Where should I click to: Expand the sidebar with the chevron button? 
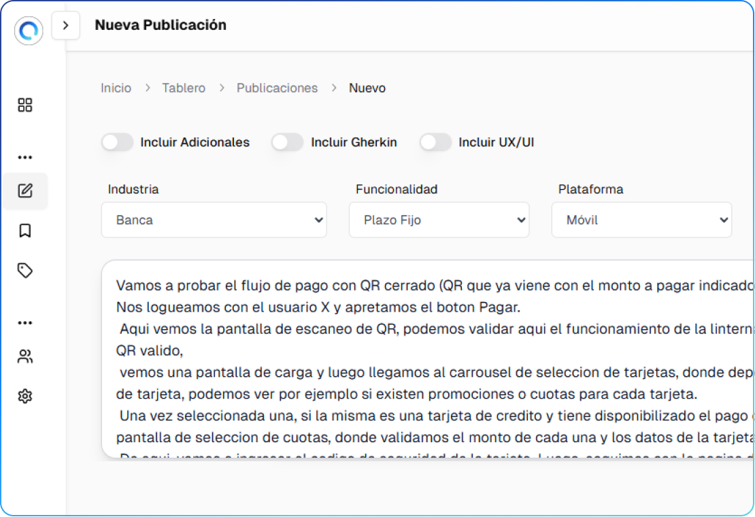pos(66,26)
